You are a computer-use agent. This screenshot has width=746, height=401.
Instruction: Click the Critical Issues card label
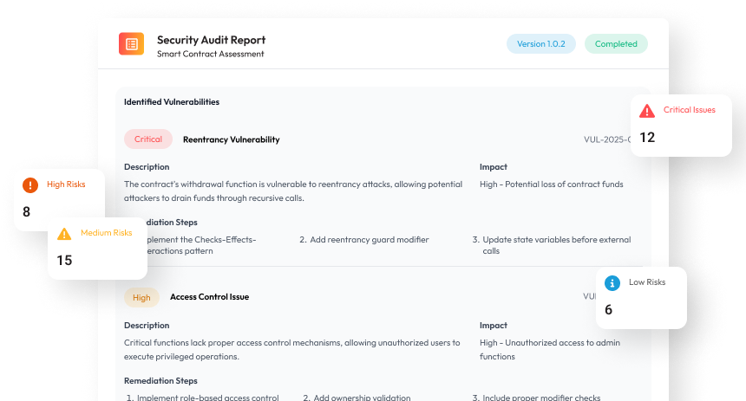click(690, 110)
